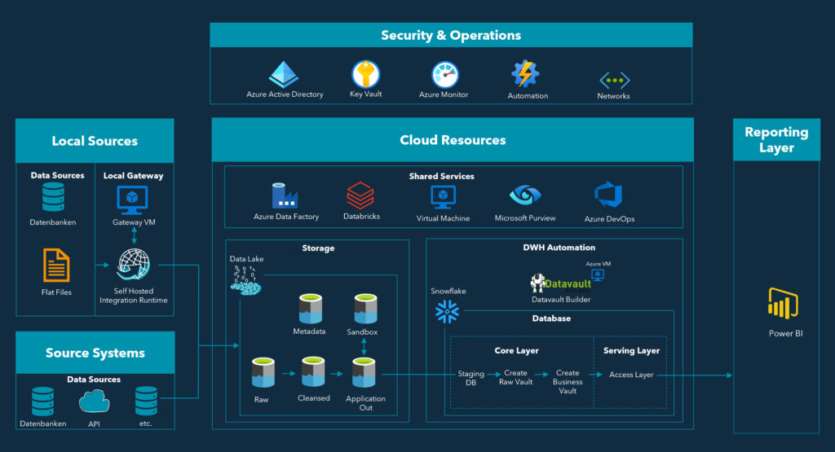This screenshot has width=835, height=452.
Task: Click the Storage section title
Action: point(319,248)
